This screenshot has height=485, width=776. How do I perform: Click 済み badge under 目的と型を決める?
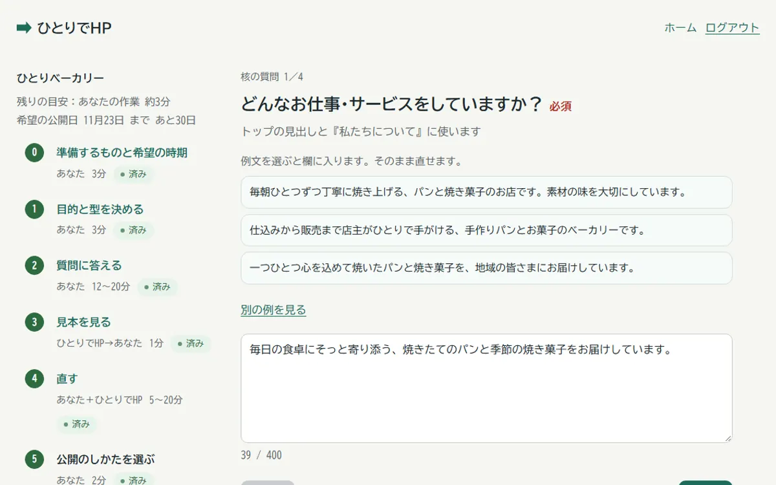coord(134,230)
